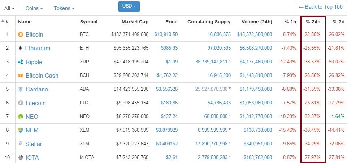The height and width of the screenshot is (163, 347).
Task: Click the Ethereum diamond logo icon
Action: point(21,48)
